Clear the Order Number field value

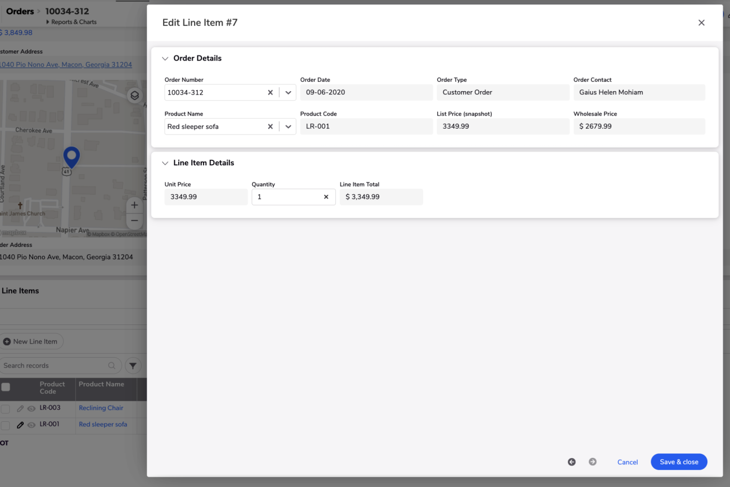click(x=270, y=93)
